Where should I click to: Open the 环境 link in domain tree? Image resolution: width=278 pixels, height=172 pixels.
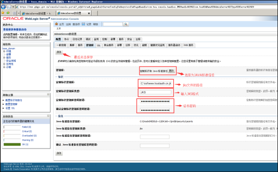tap(8, 51)
